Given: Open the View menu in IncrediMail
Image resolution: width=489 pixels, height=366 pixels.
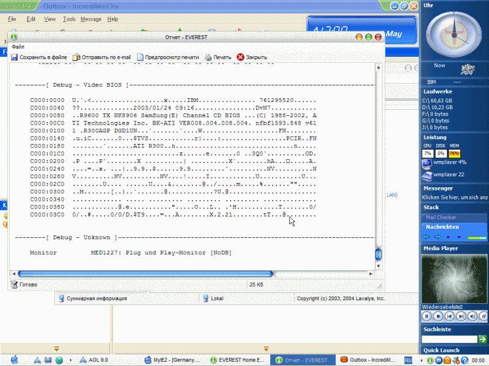Looking at the screenshot, I should click(x=50, y=19).
